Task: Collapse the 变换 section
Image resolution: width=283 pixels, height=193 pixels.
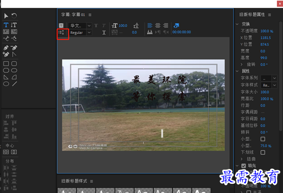Action: pos(237,24)
